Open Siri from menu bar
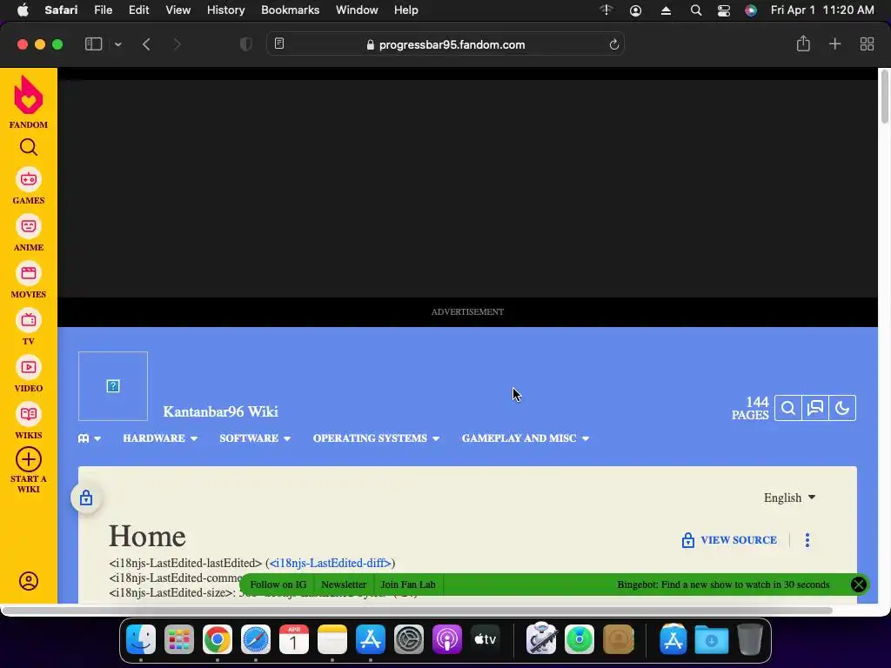Screen dimensions: 891x668 coord(751,10)
